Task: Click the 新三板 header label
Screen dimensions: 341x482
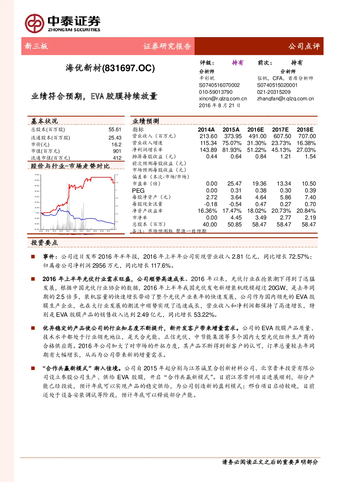Action: 36,46
